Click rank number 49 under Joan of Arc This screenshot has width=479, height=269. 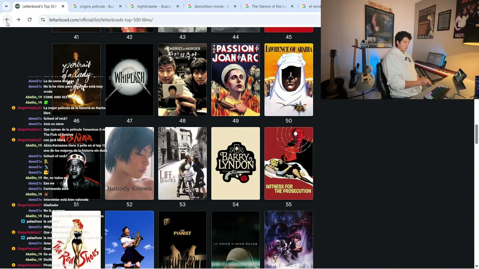[236, 121]
